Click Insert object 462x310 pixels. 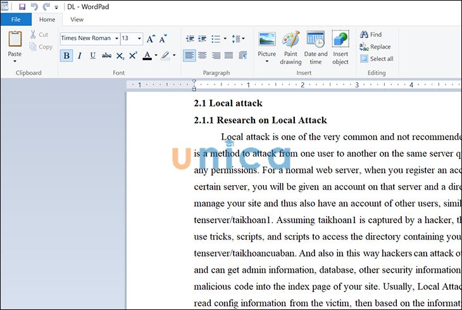coord(340,48)
